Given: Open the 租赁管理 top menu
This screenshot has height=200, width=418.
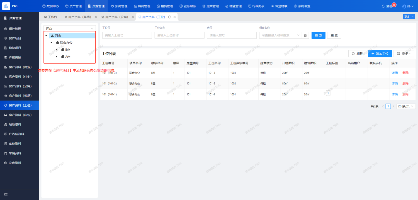Looking at the screenshot, I should pos(165,6).
